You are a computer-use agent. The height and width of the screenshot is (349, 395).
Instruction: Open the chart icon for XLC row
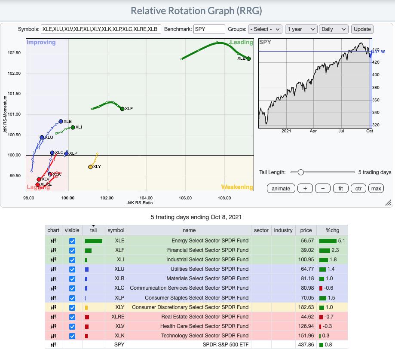[53, 288]
